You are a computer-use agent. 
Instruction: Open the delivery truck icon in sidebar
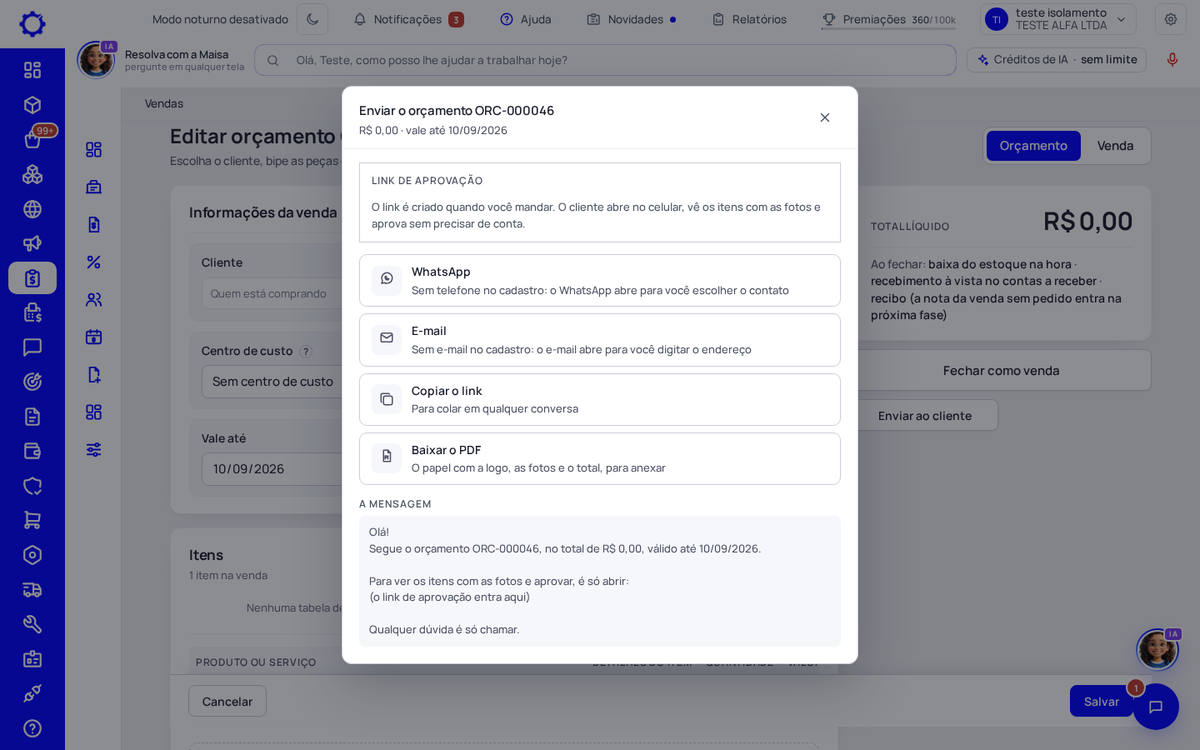pyautogui.click(x=32, y=590)
